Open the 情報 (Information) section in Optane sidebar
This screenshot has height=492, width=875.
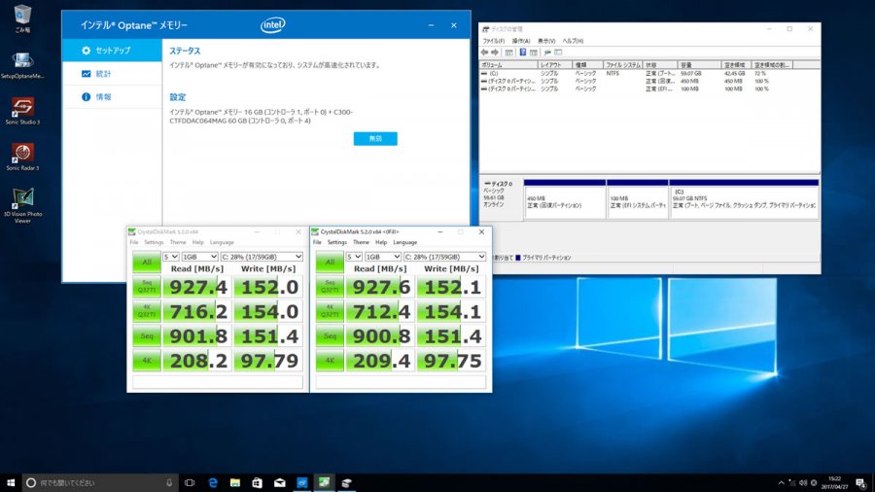(x=102, y=97)
